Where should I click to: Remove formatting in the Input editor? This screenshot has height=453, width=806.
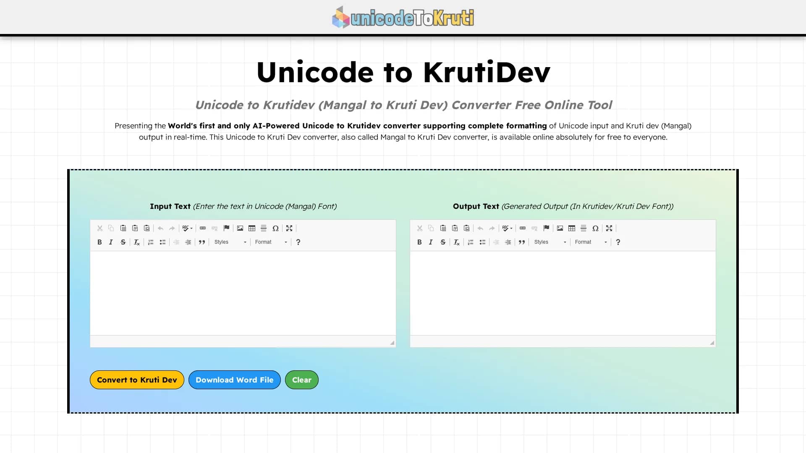tap(136, 242)
